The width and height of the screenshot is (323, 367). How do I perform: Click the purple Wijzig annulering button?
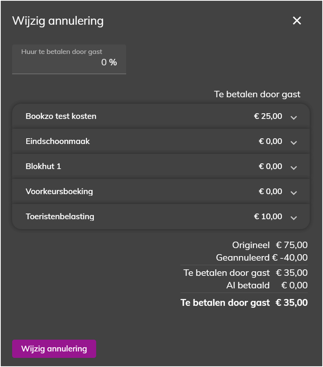click(54, 349)
